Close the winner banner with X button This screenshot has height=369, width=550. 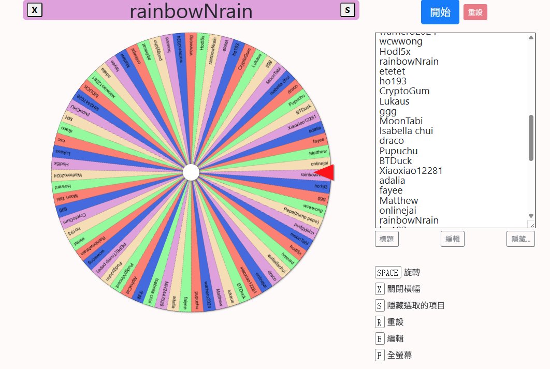point(35,10)
